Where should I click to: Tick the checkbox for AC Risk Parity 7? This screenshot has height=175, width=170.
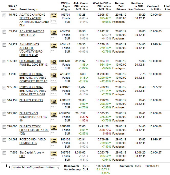[x=4, y=32]
